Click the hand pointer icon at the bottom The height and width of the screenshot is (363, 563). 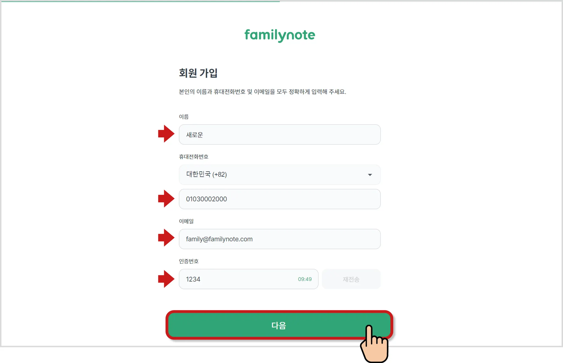coord(374,345)
